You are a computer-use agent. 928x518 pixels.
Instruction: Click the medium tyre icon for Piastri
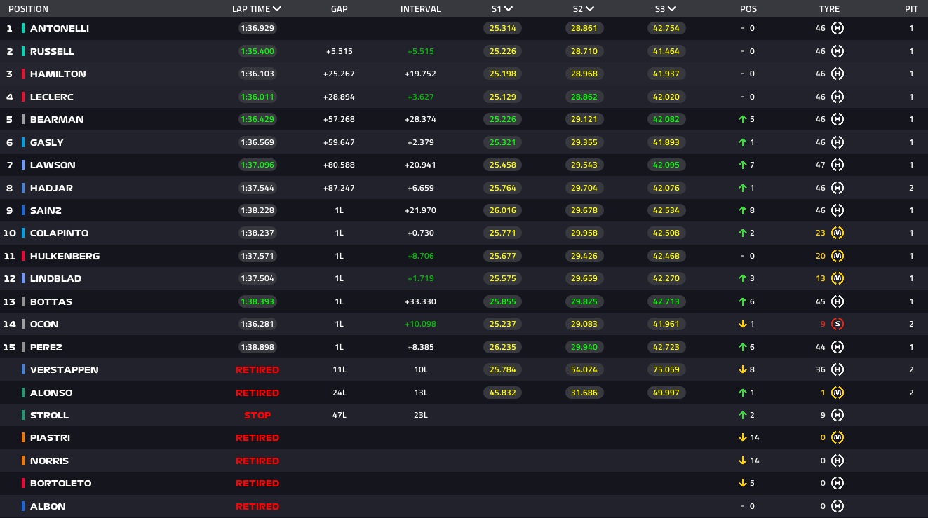[x=837, y=438]
